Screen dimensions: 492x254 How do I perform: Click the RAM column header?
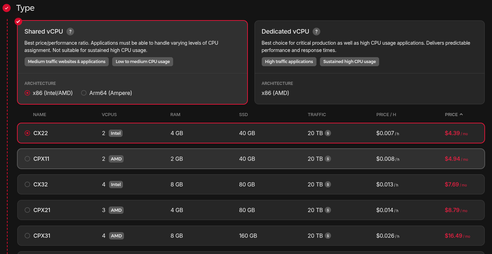tap(175, 114)
